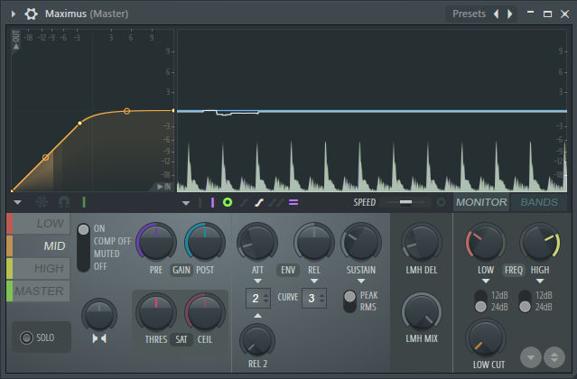Screen dimensions: 577x379
Task: Open dropdown arrow under LOW frequency
Action: point(486,282)
